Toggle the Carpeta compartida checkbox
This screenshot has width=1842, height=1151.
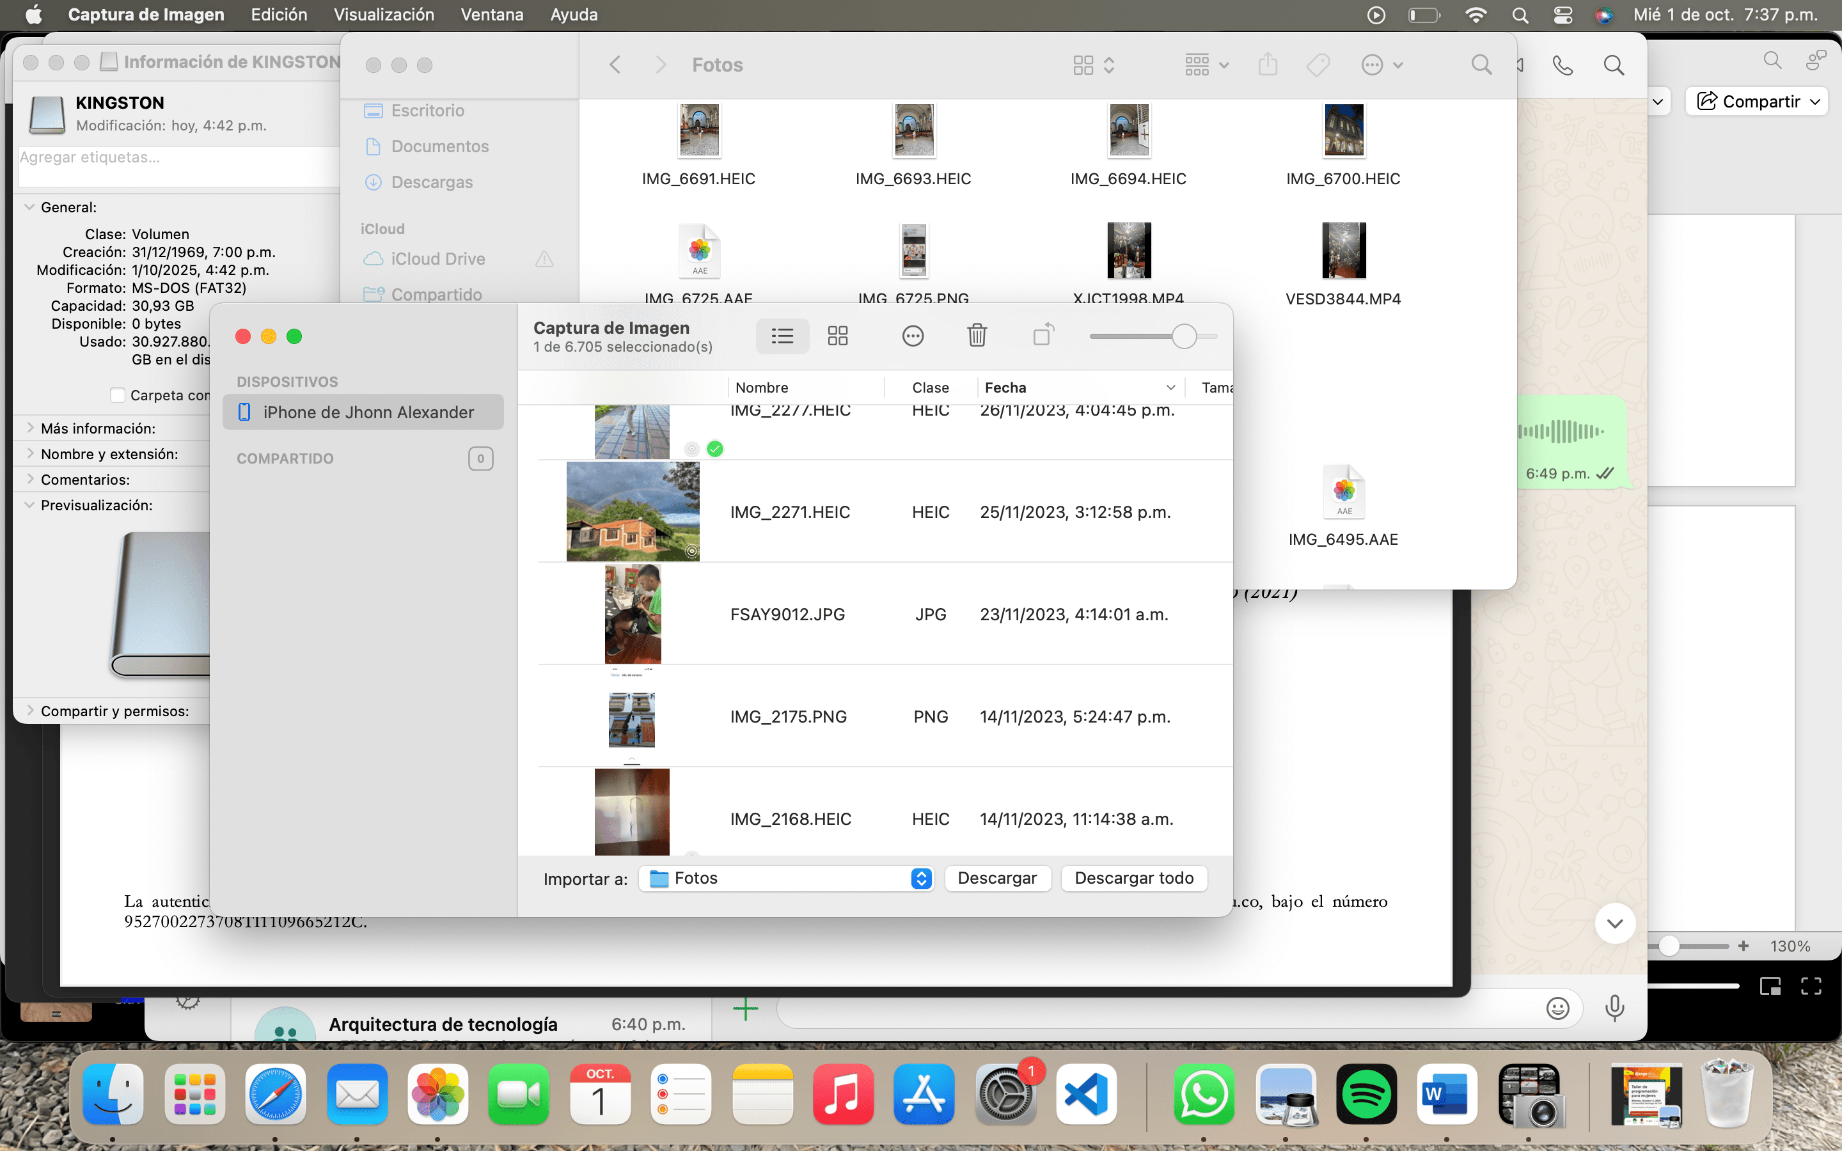[x=118, y=395]
